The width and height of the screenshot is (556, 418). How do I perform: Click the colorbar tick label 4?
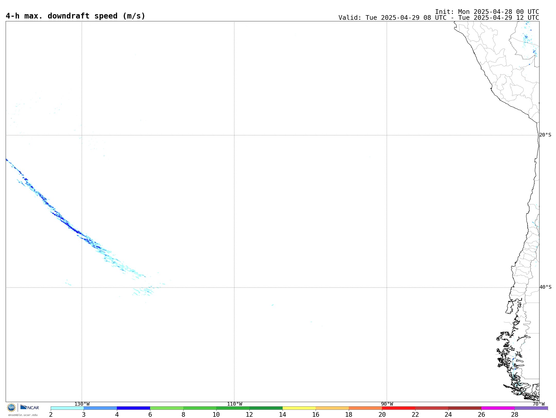pos(117,414)
